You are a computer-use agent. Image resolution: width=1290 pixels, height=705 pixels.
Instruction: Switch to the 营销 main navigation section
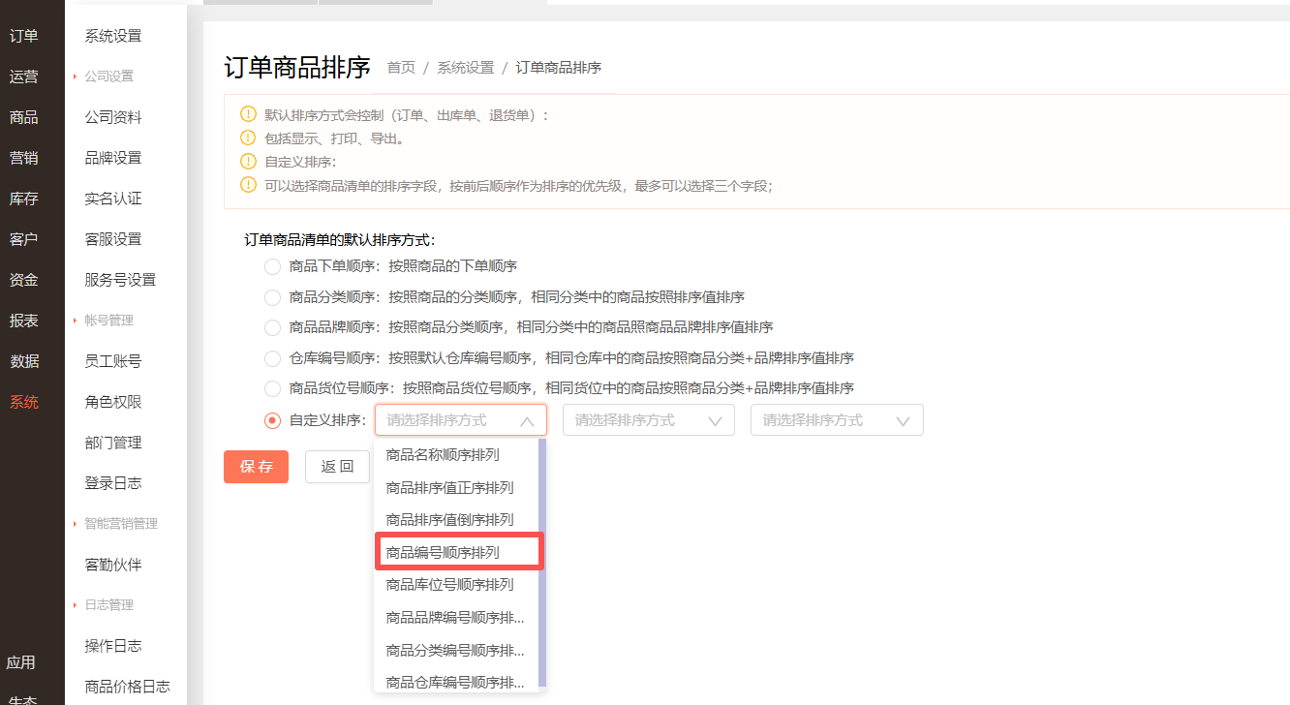click(24, 159)
